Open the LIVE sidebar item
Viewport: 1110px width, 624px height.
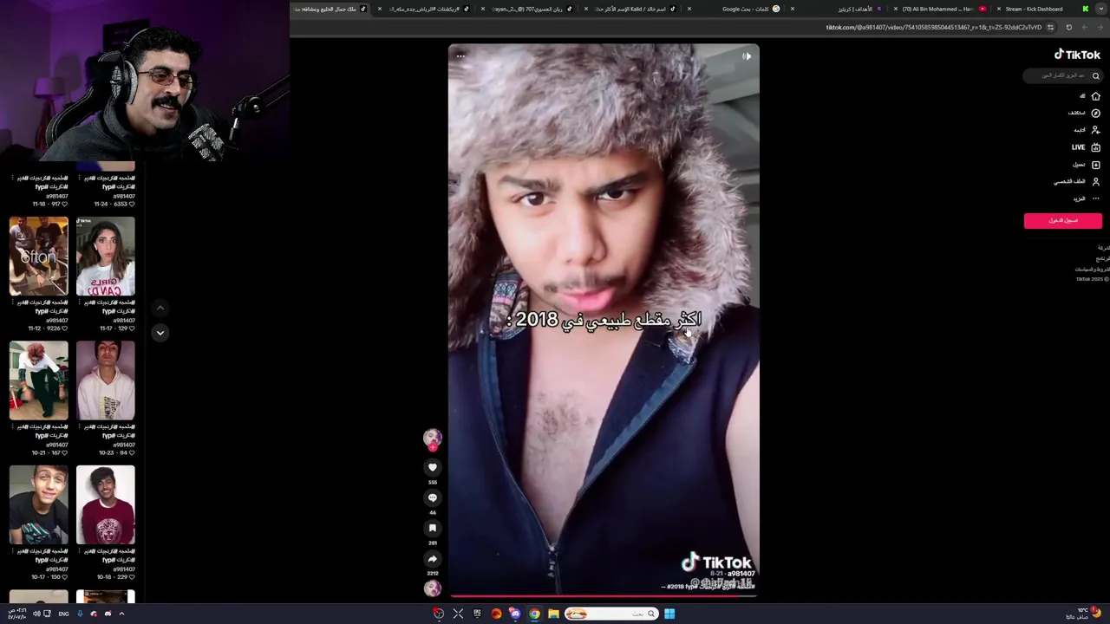pyautogui.click(x=1086, y=147)
